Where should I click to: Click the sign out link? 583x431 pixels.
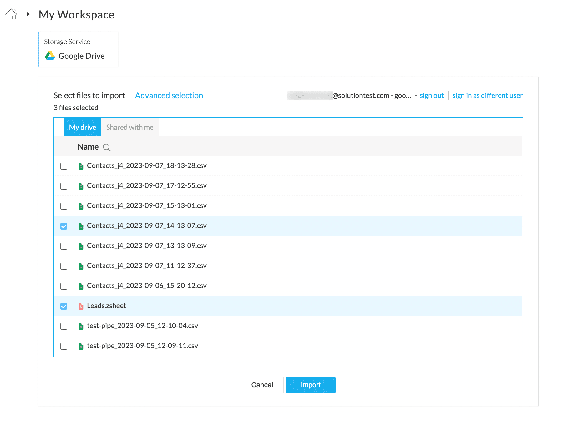click(x=432, y=96)
